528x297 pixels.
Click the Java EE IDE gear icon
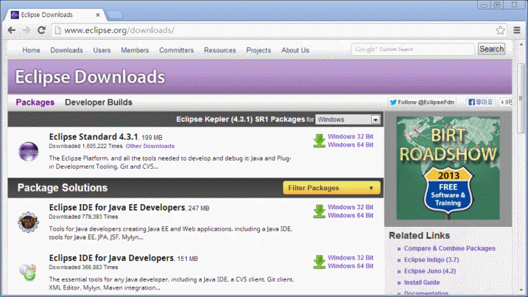28,222
